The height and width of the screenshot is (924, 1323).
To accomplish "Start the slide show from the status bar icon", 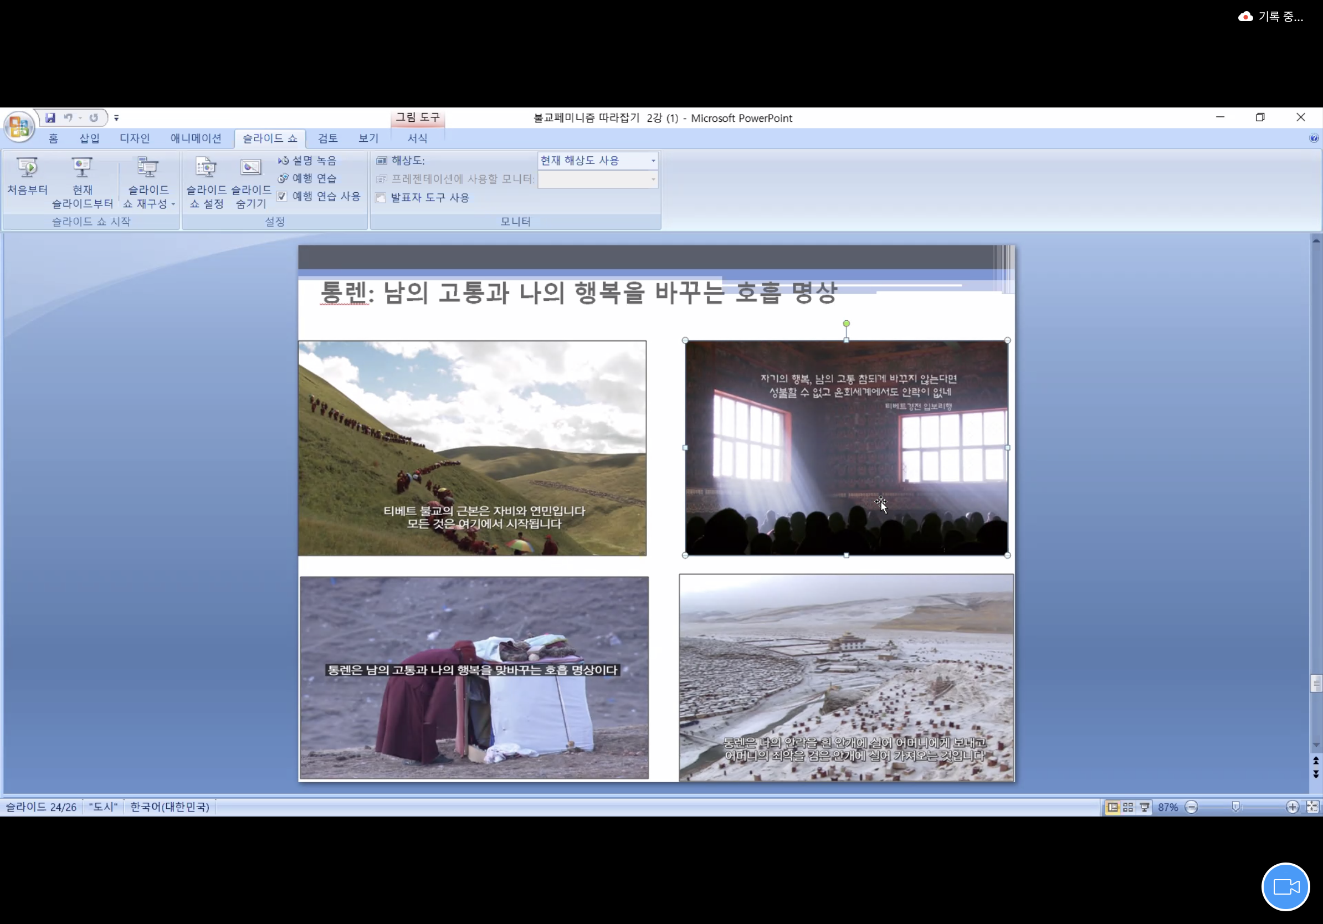I will click(x=1145, y=807).
